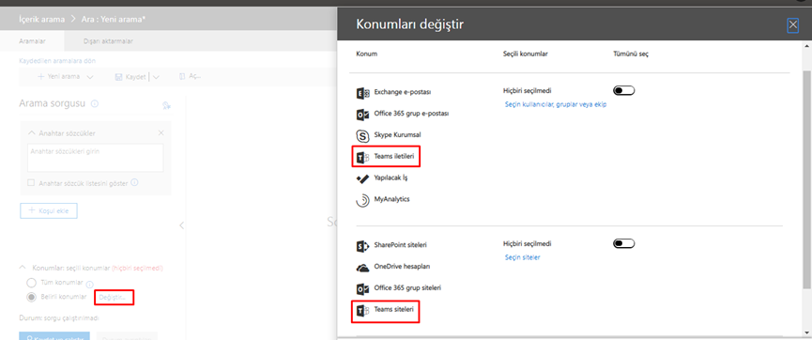Click Seçin siteler link
This screenshot has height=340, width=812.
[523, 257]
